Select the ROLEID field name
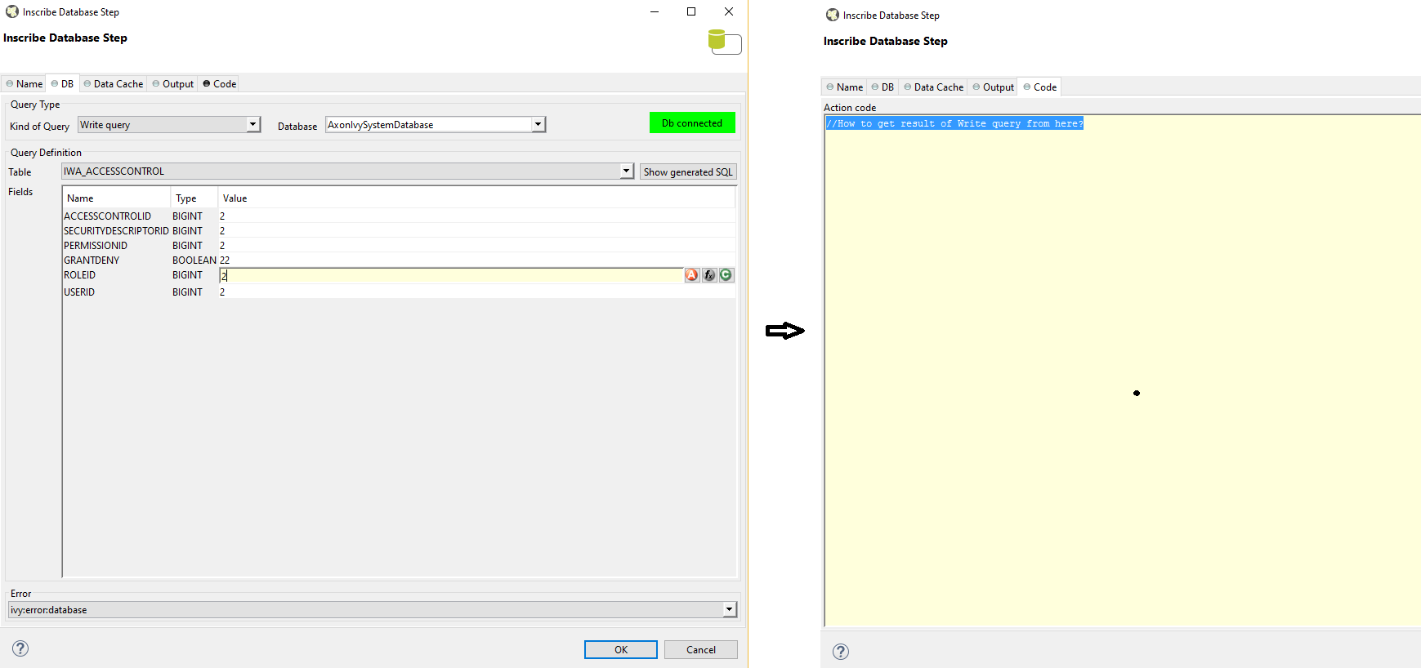1421x668 pixels. [80, 275]
